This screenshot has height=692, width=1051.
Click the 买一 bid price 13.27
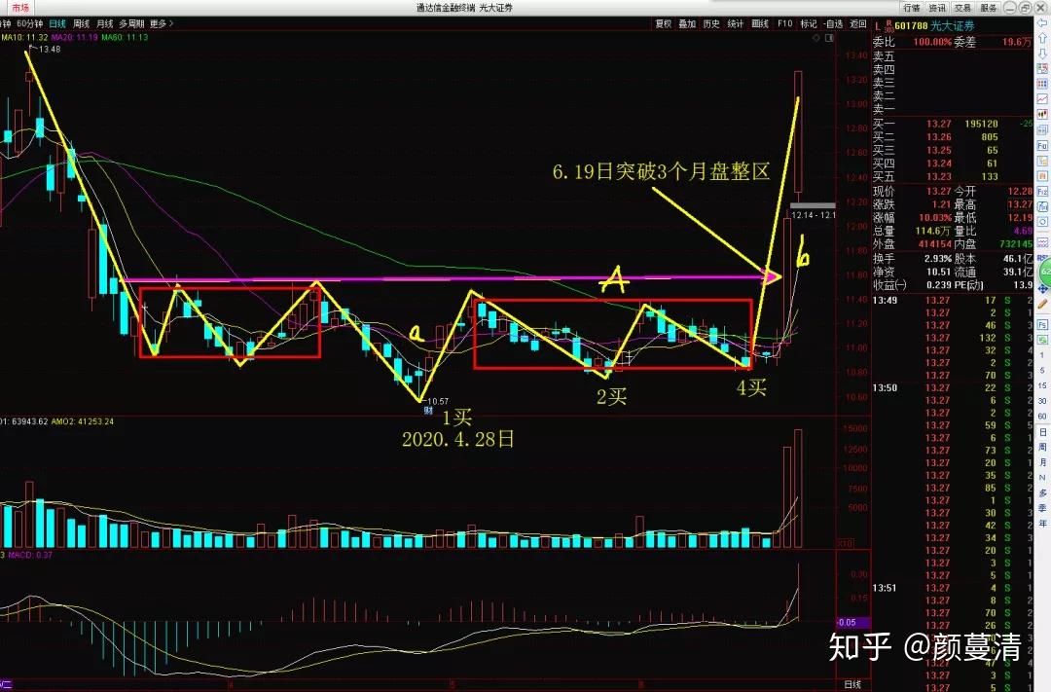tap(939, 124)
